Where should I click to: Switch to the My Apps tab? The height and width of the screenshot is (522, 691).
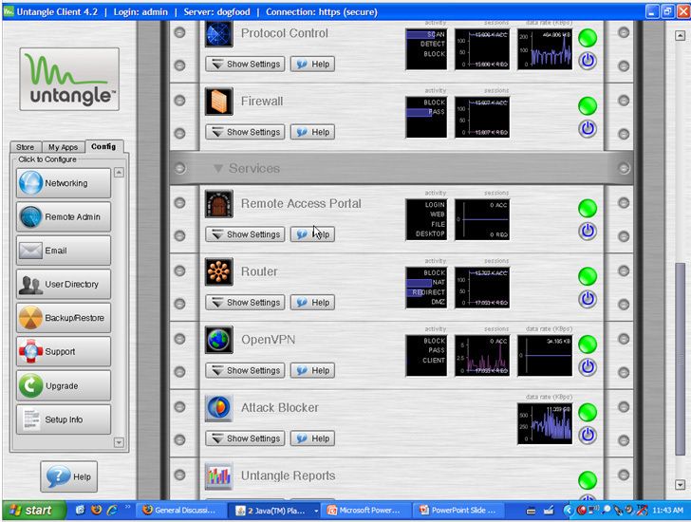(x=63, y=147)
